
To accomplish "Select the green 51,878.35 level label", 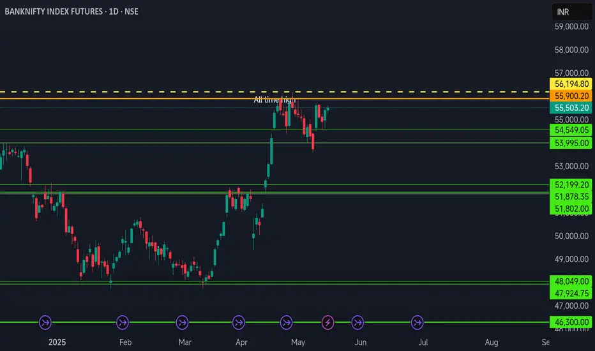I will (x=571, y=197).
